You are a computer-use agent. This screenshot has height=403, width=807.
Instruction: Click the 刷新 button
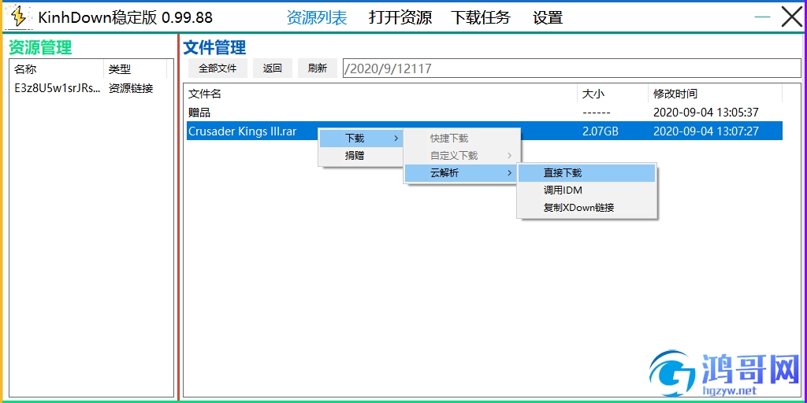318,68
